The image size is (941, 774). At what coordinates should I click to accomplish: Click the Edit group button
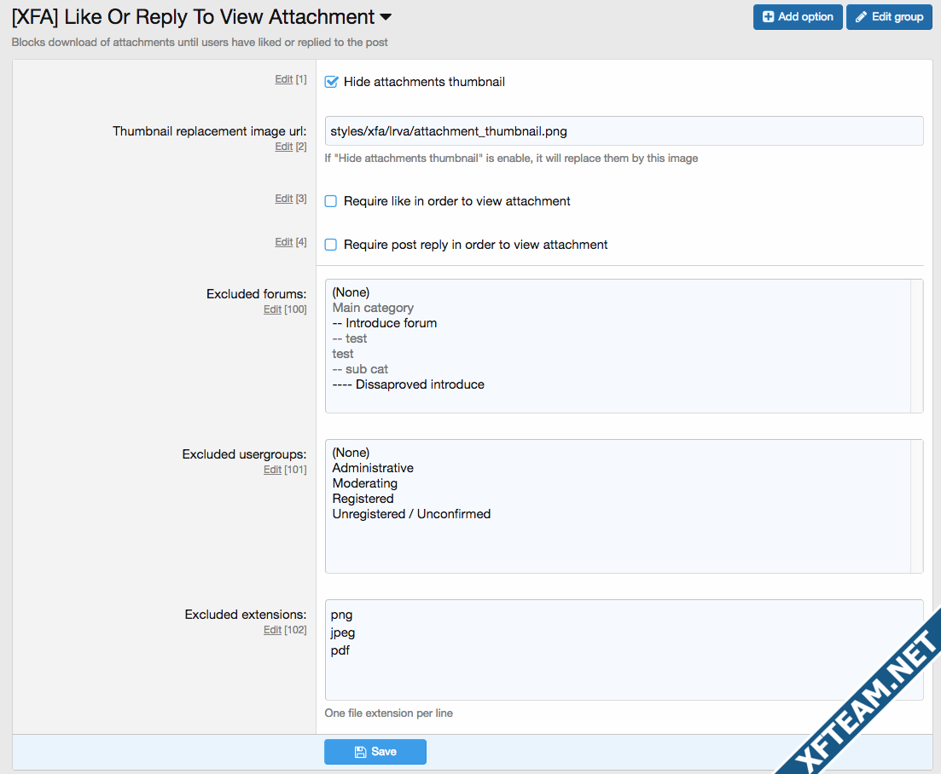pyautogui.click(x=889, y=17)
